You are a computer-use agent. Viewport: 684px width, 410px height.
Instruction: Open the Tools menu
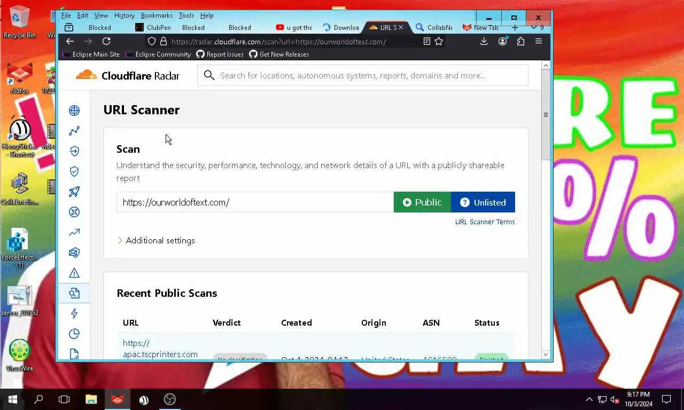[x=186, y=15]
